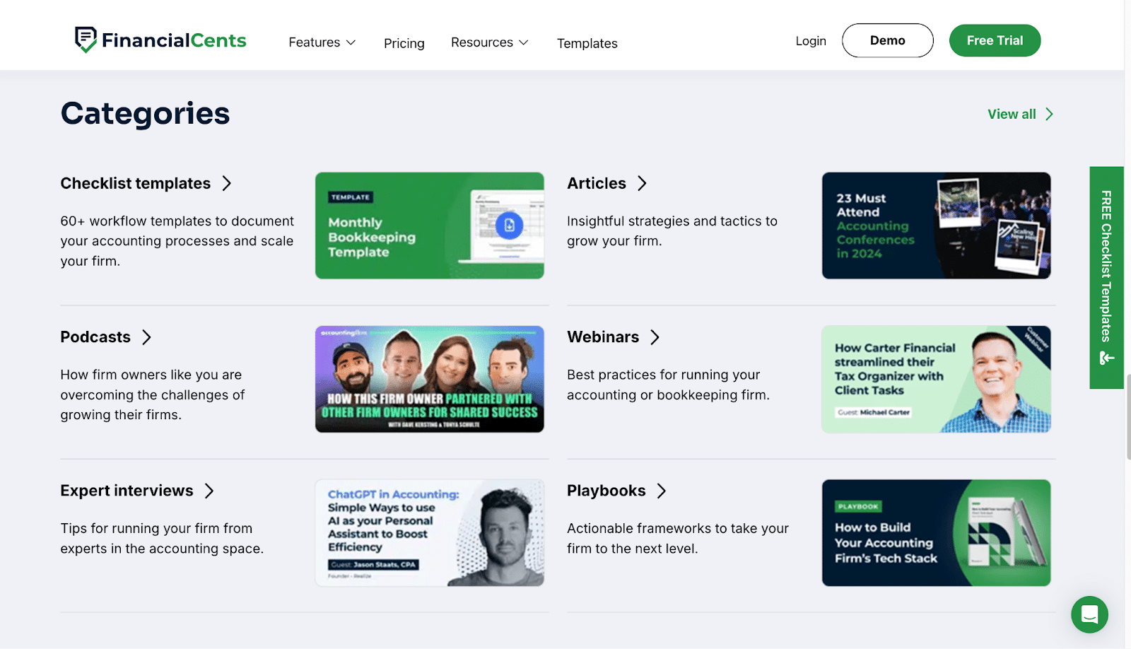Click the arrow next to Articles heading
This screenshot has height=649, width=1131.
[642, 184]
